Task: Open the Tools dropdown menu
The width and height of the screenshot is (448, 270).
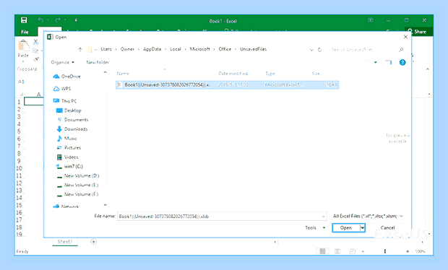Action: click(x=315, y=227)
